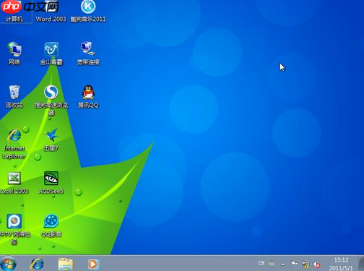Show hidden tray icons with up arrow
The width and height of the screenshot is (364, 271).
click(x=283, y=264)
